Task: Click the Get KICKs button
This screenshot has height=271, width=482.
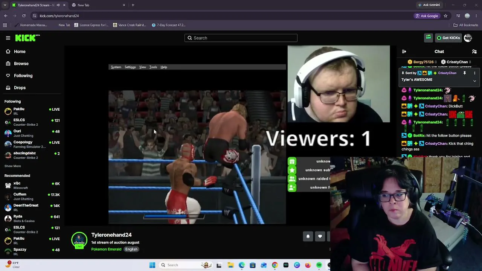Action: point(448,38)
